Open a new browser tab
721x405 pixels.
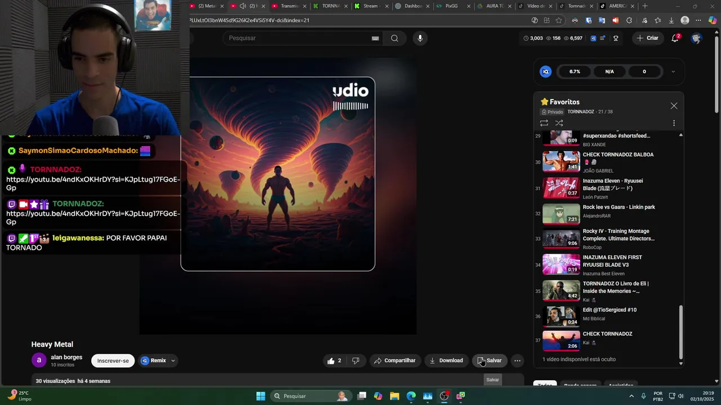pos(645,6)
